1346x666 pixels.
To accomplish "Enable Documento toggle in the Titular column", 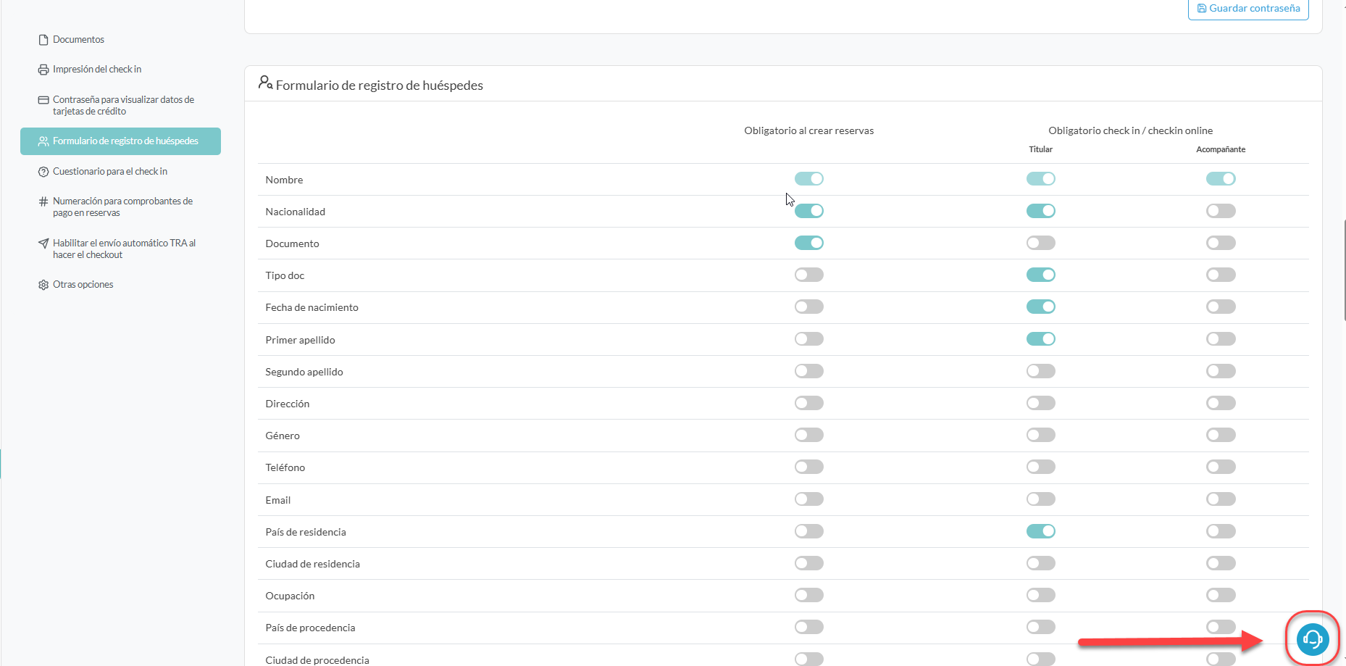I will (x=1040, y=243).
